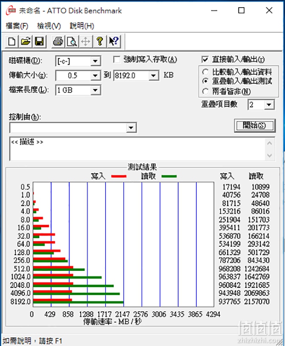285x346 pixels.
Task: Click write value 395411
Action: point(229,228)
